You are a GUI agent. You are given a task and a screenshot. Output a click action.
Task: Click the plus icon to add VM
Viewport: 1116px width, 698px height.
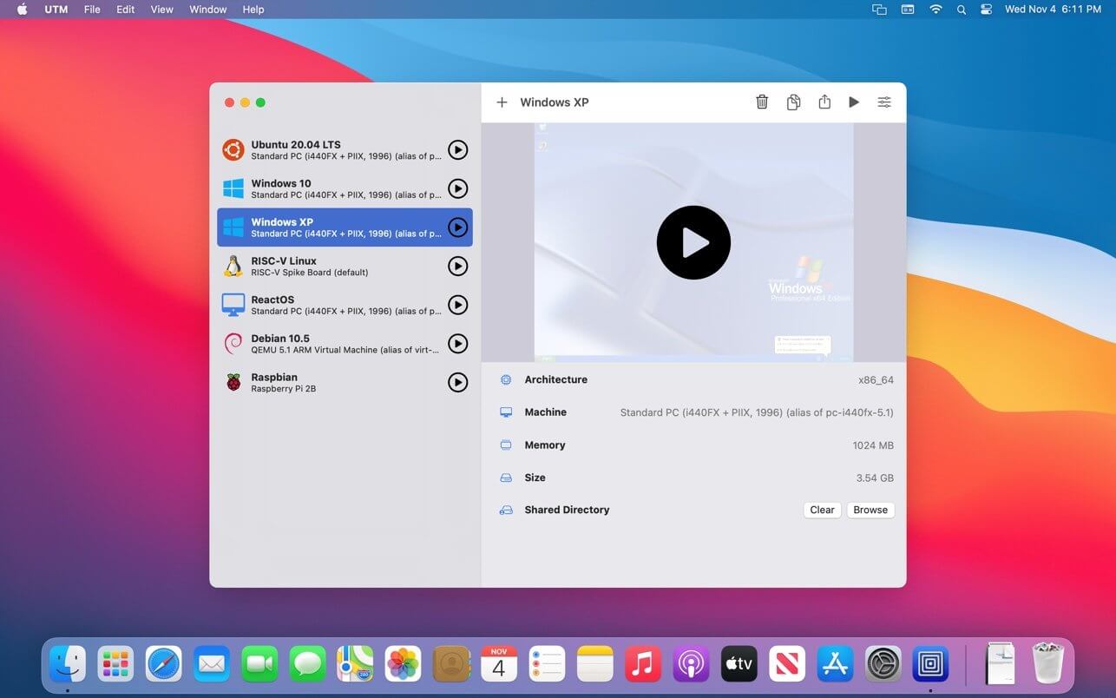coord(502,102)
